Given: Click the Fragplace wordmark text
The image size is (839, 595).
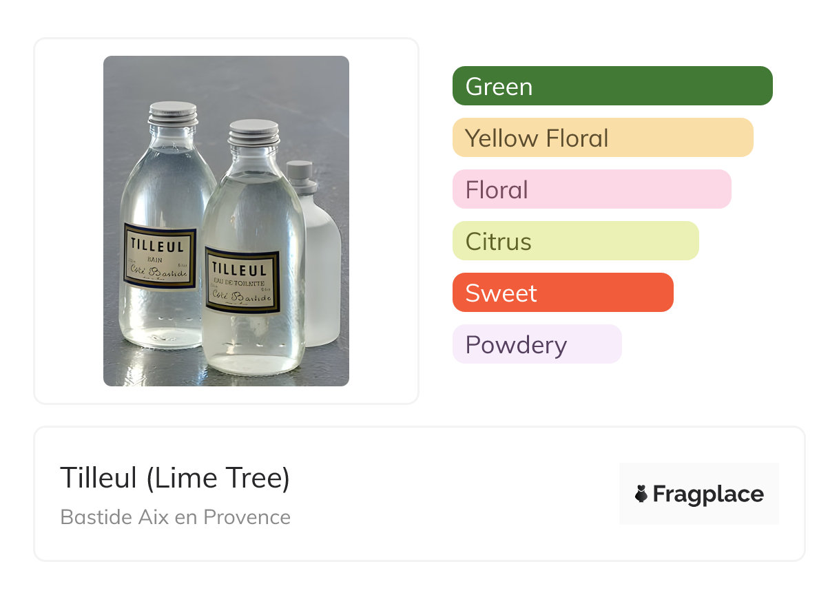Looking at the screenshot, I should coord(707,494).
